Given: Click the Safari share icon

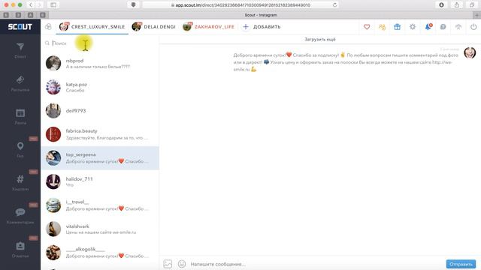Looking at the screenshot, I should coord(457,5).
